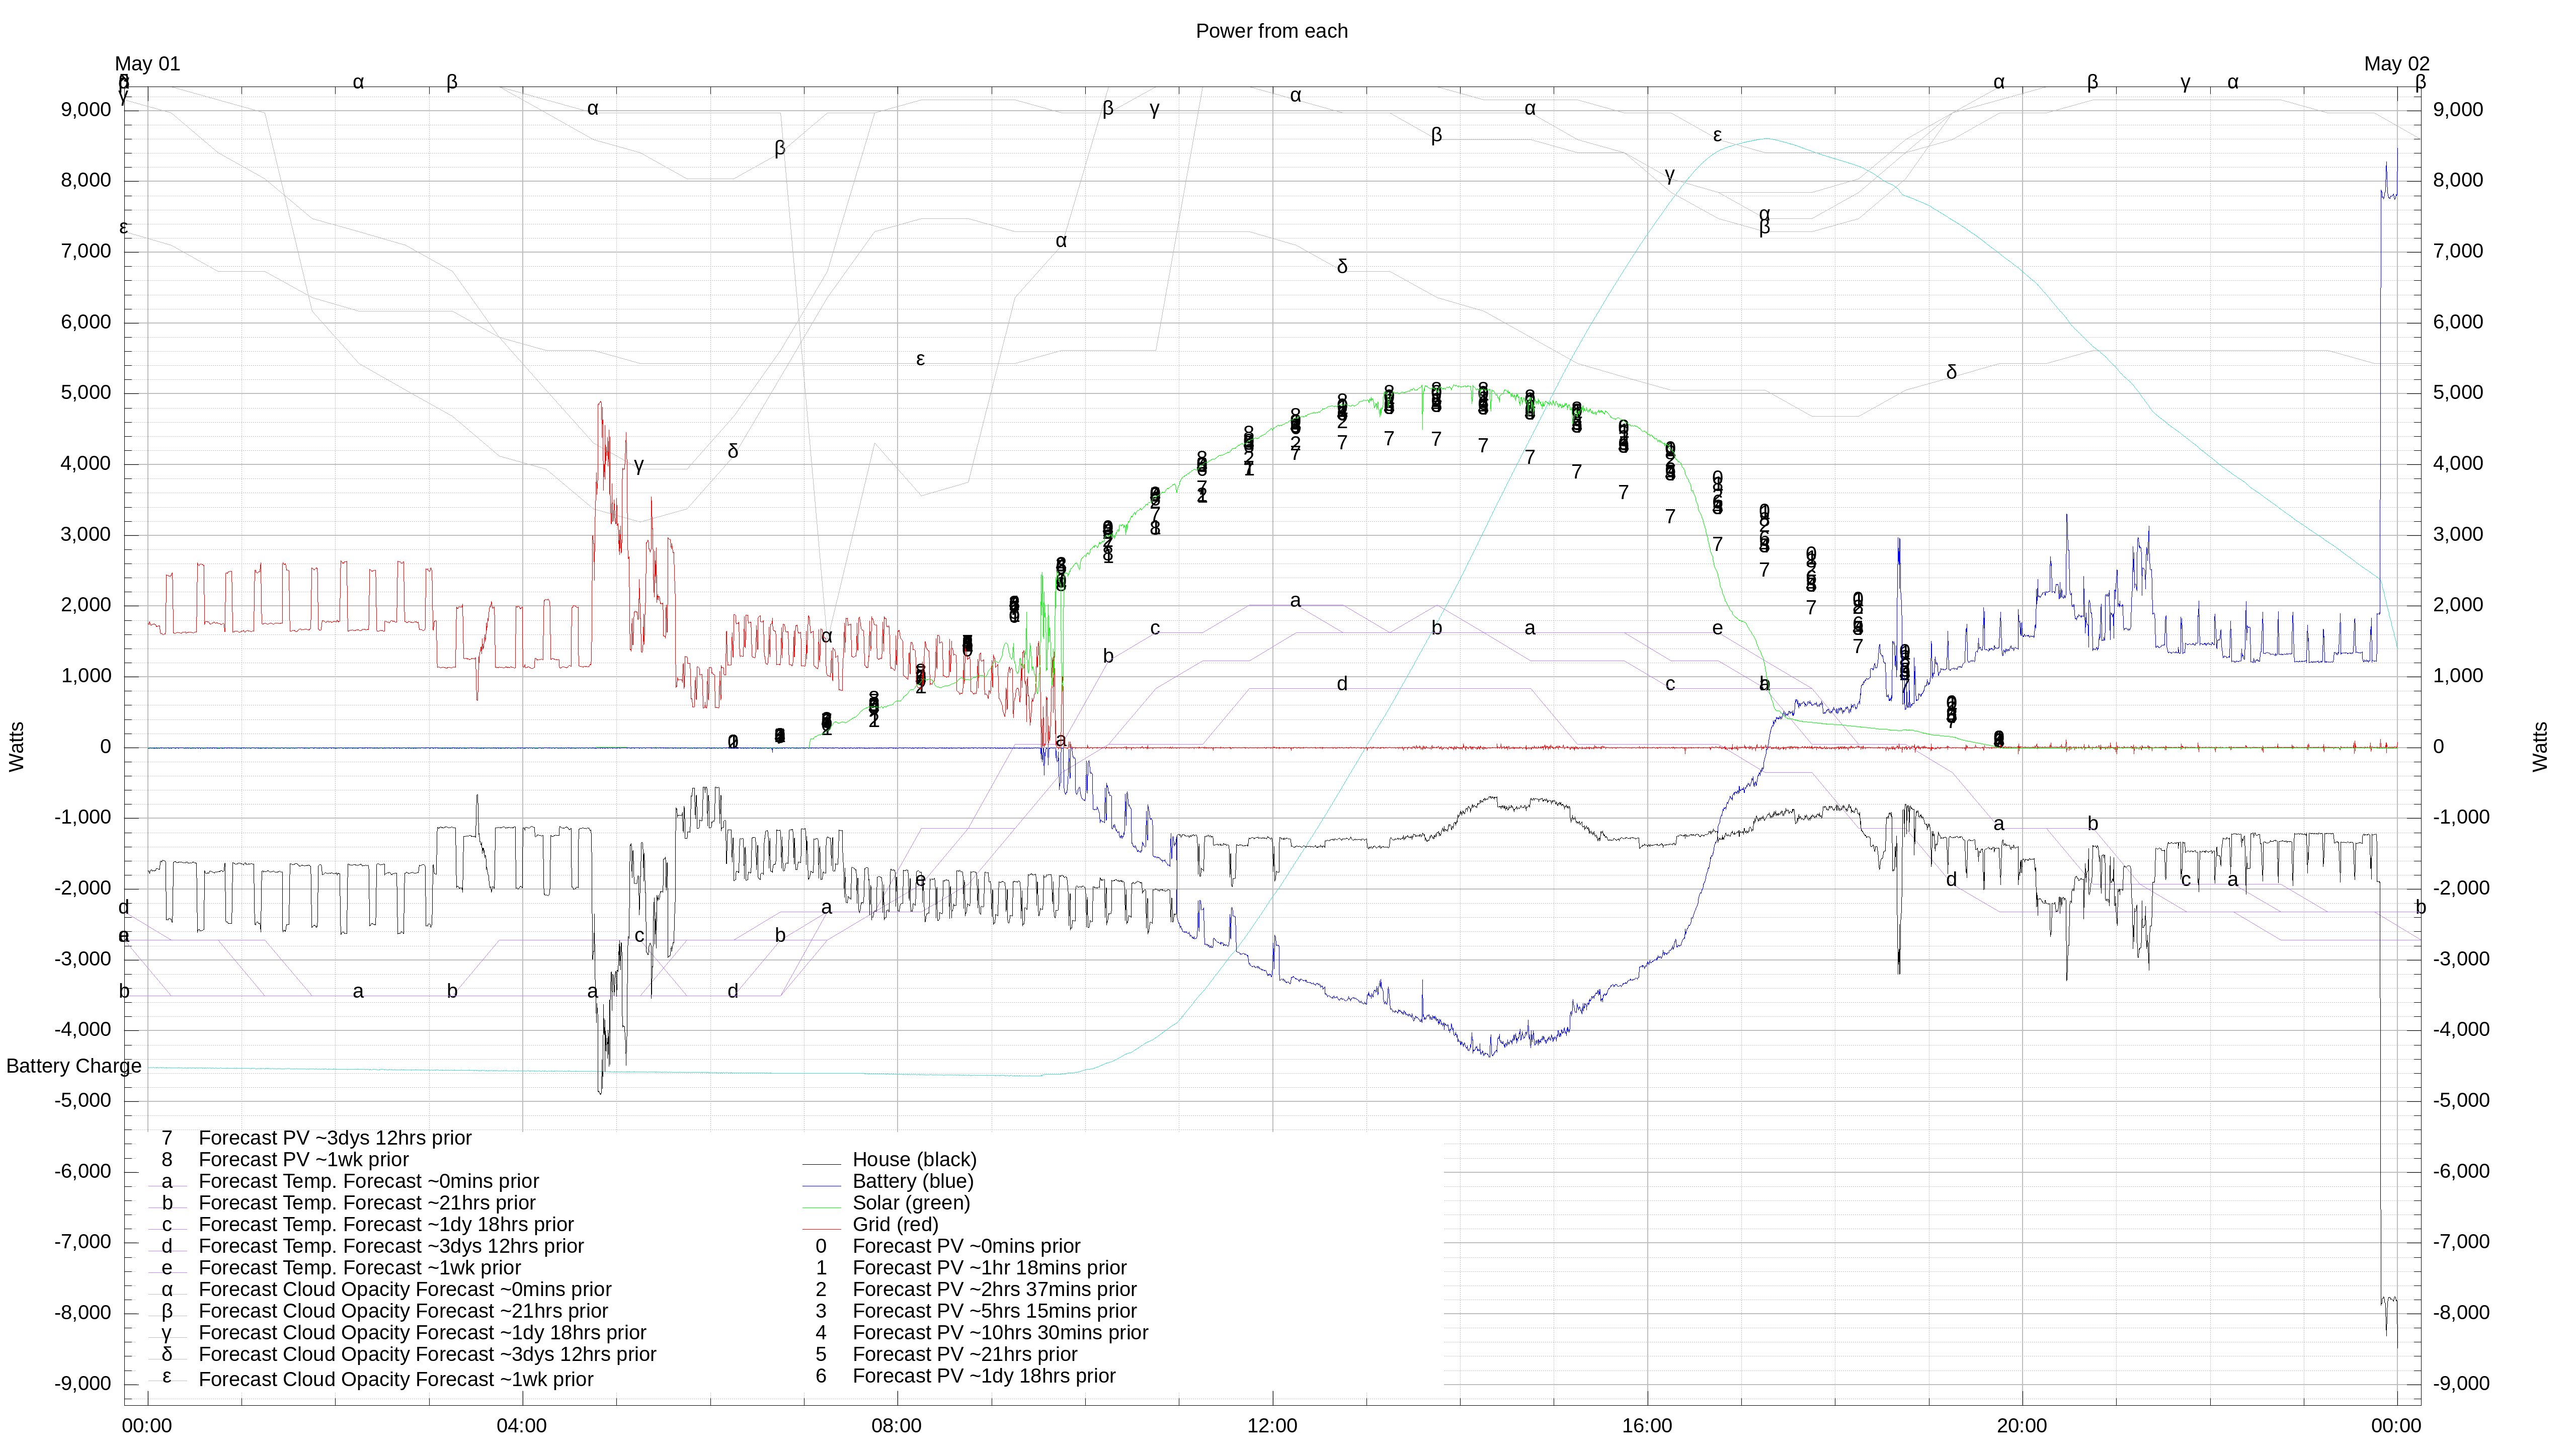
Task: Click legend "Forecast Cloud Opacity Forecast ~21hrs prior"
Action: click(x=403, y=1311)
